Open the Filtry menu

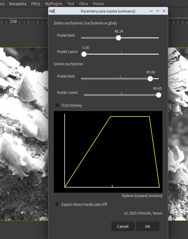click(x=36, y=4)
